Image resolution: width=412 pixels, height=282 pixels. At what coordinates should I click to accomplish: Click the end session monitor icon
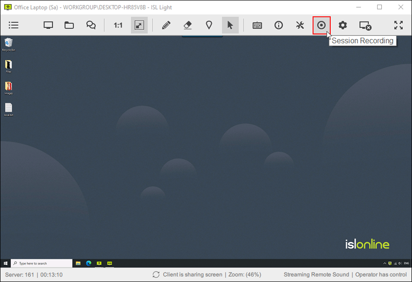(x=365, y=26)
